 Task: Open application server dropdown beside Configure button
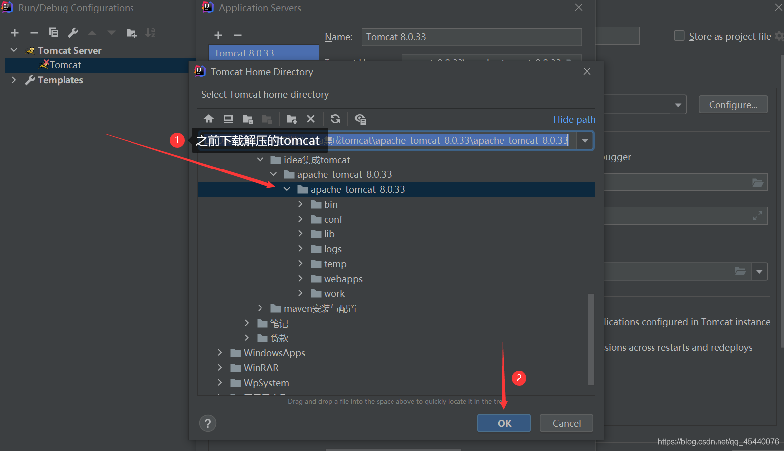coord(678,105)
